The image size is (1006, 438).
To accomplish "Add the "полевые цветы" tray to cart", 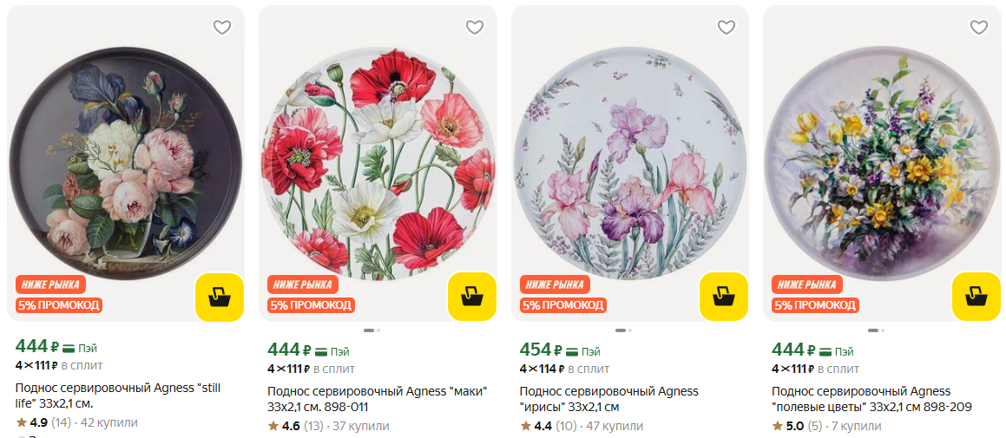I will point(976,297).
